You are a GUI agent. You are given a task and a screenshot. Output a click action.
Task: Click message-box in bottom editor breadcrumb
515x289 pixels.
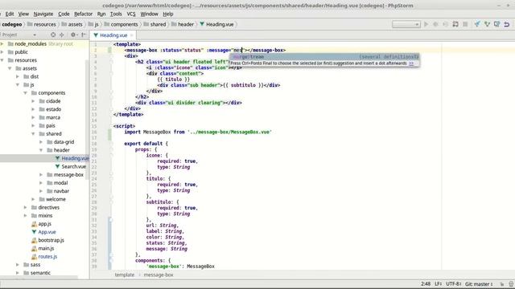159,275
